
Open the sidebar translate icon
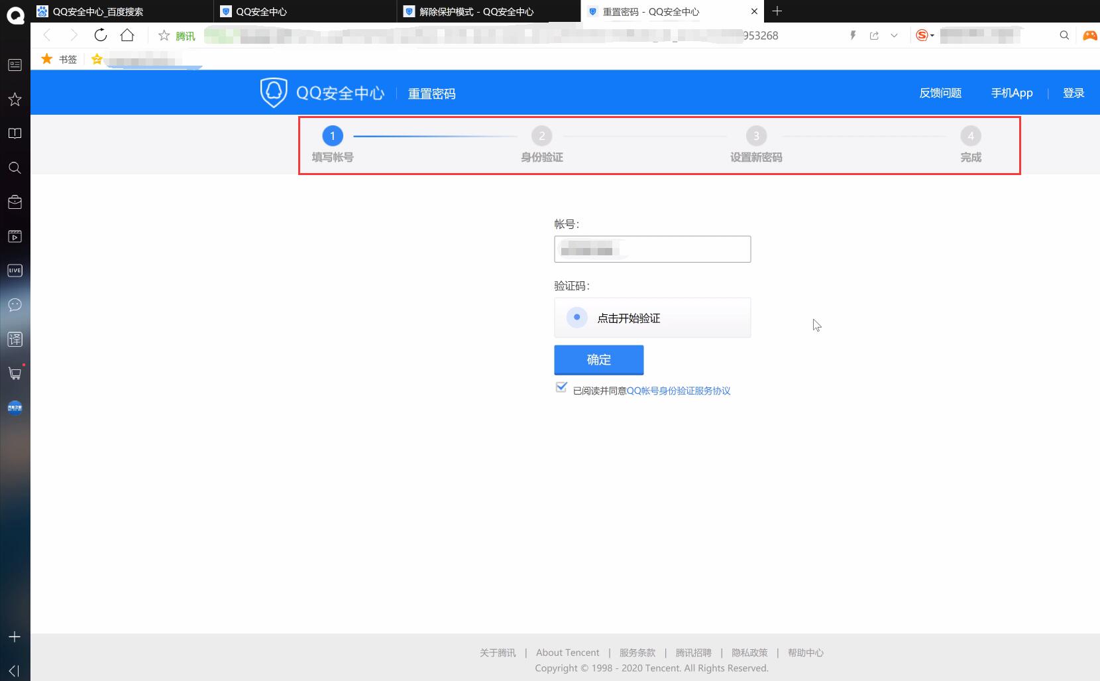point(15,339)
